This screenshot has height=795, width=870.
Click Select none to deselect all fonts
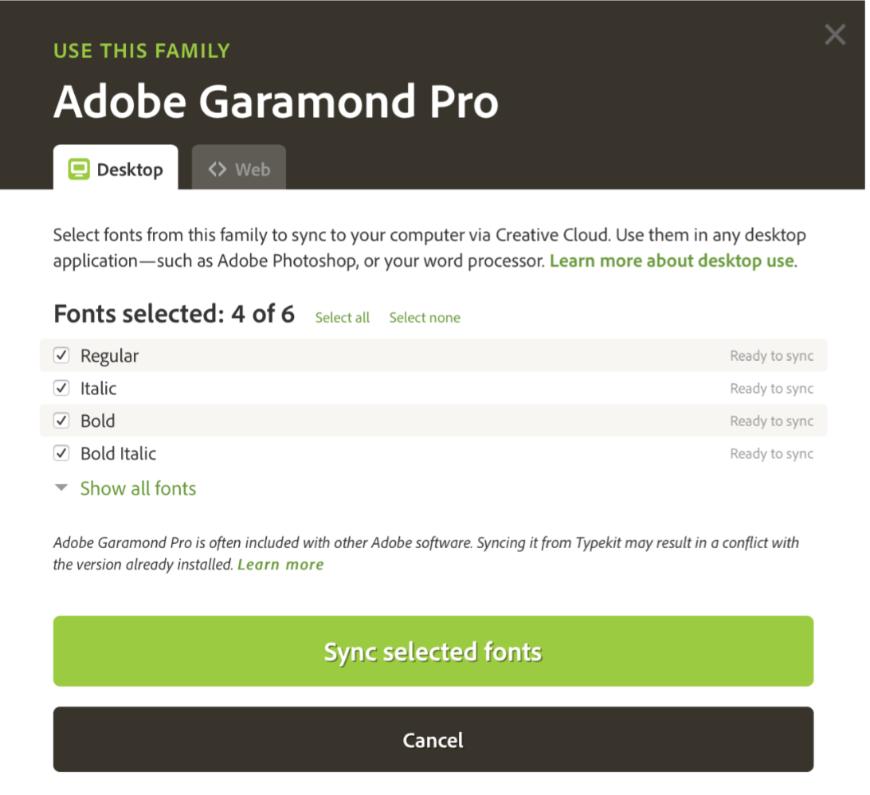[425, 317]
